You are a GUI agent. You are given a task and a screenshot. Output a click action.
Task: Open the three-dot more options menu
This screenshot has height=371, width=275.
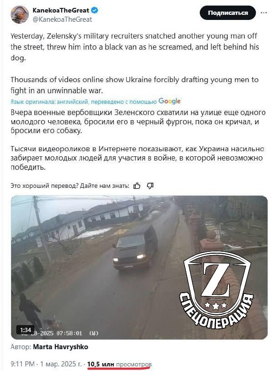point(264,13)
